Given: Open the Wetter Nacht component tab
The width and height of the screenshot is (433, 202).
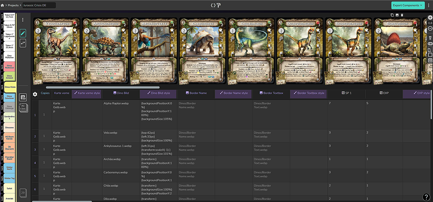Looking at the screenshot, I should pyautogui.click(x=9, y=168).
